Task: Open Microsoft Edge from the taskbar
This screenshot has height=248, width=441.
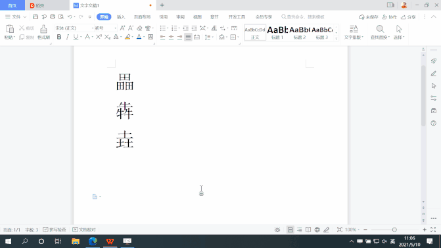Action: [x=93, y=241]
